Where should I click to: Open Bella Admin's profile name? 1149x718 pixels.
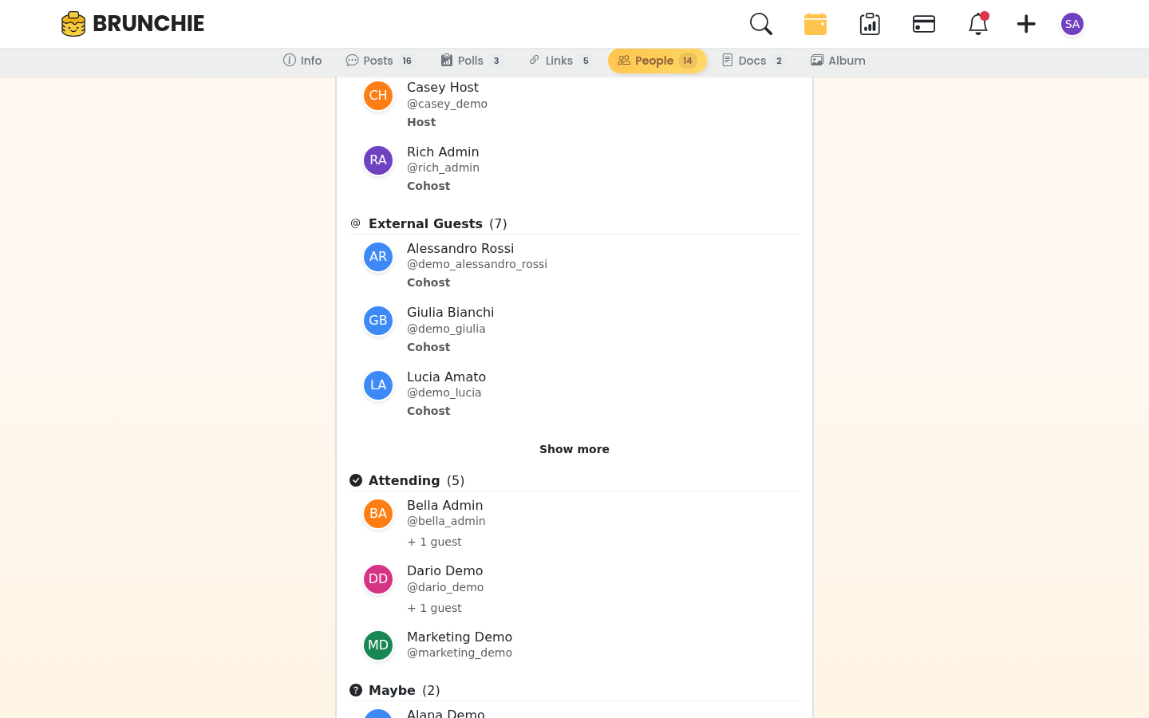tap(444, 505)
